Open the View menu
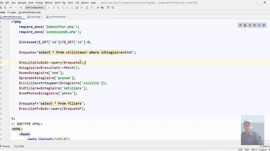 click(13, 3)
